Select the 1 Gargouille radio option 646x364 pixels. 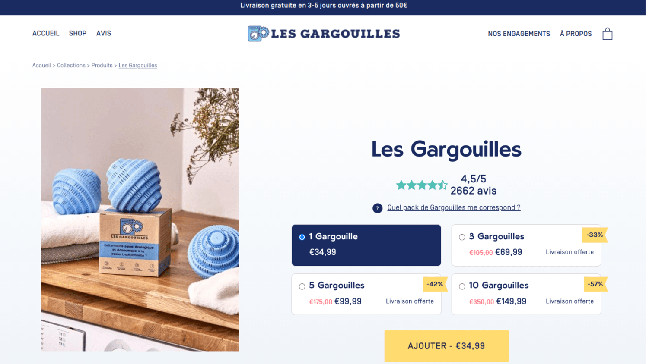tap(302, 237)
